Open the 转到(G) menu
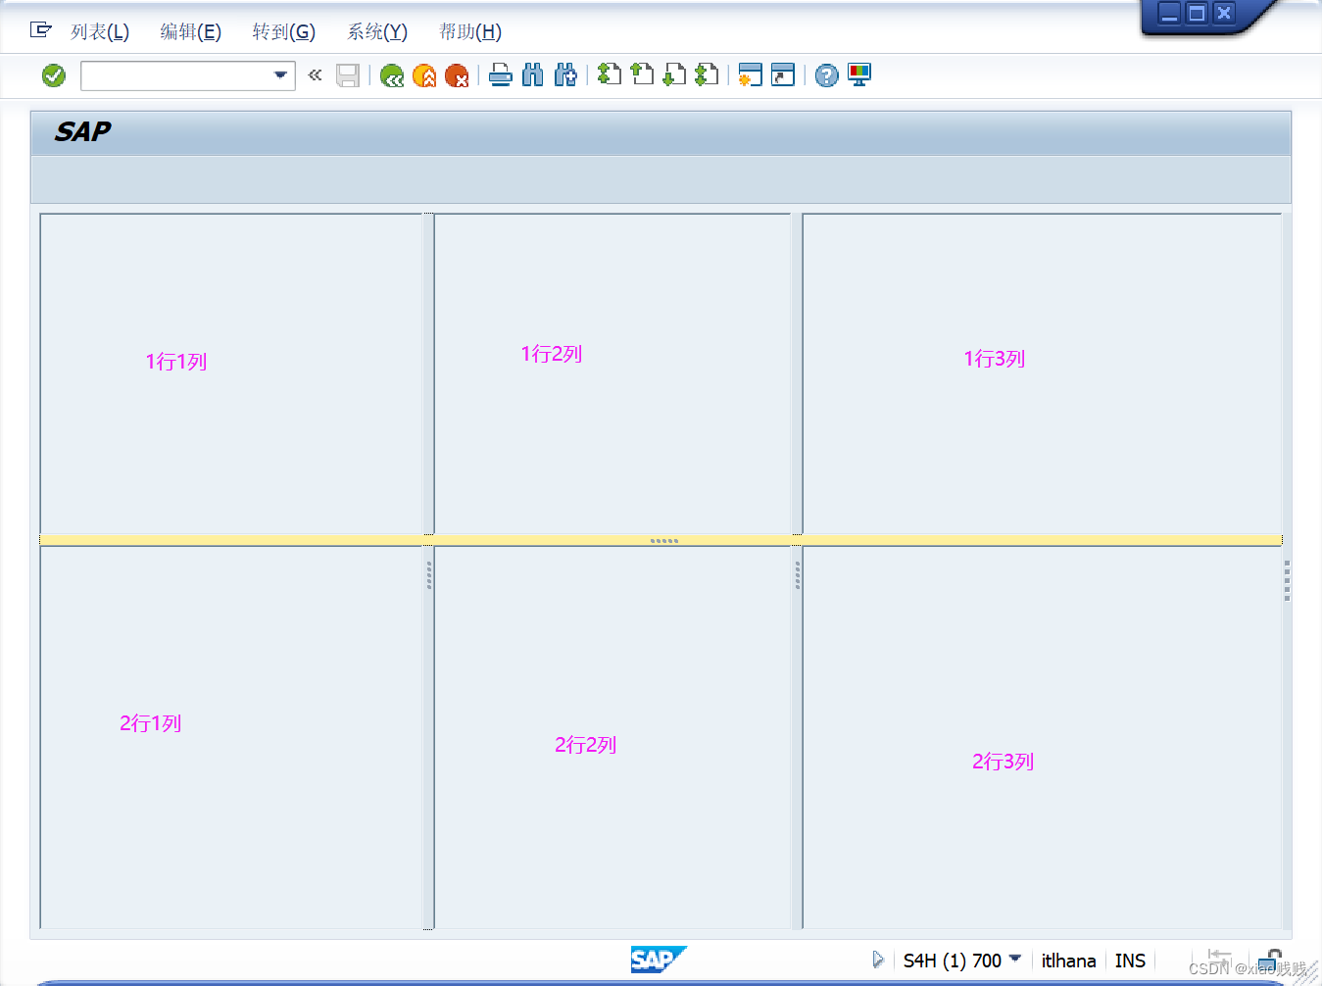Image resolution: width=1322 pixels, height=986 pixels. click(x=284, y=32)
